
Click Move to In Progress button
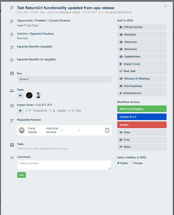point(142,109)
